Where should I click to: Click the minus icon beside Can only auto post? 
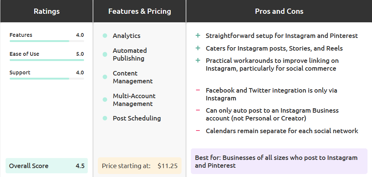click(198, 110)
